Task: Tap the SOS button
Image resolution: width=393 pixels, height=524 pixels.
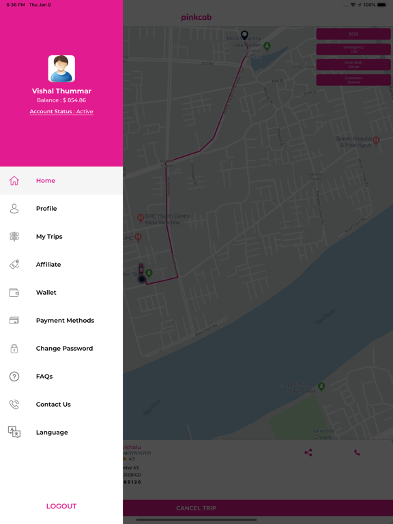Action: point(353,34)
